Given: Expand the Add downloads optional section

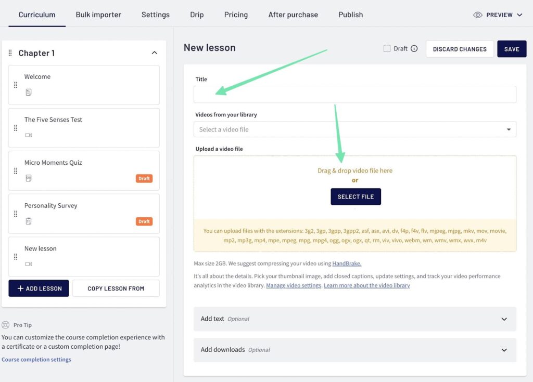Looking at the screenshot, I should pos(355,350).
